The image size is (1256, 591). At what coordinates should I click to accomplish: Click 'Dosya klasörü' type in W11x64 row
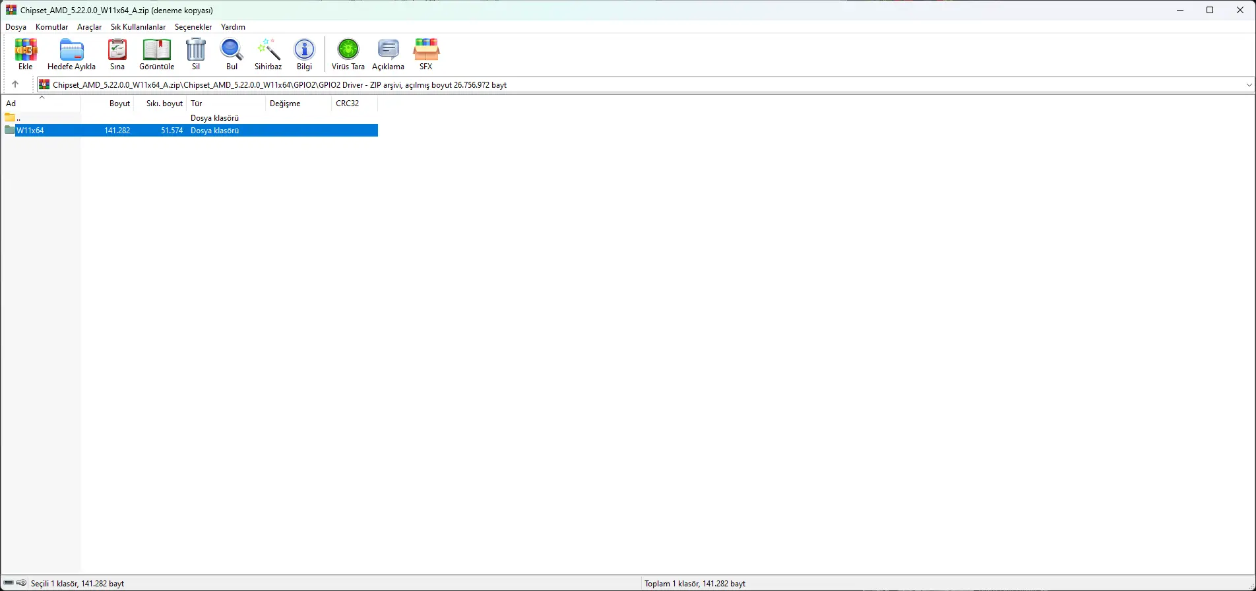[x=215, y=131]
